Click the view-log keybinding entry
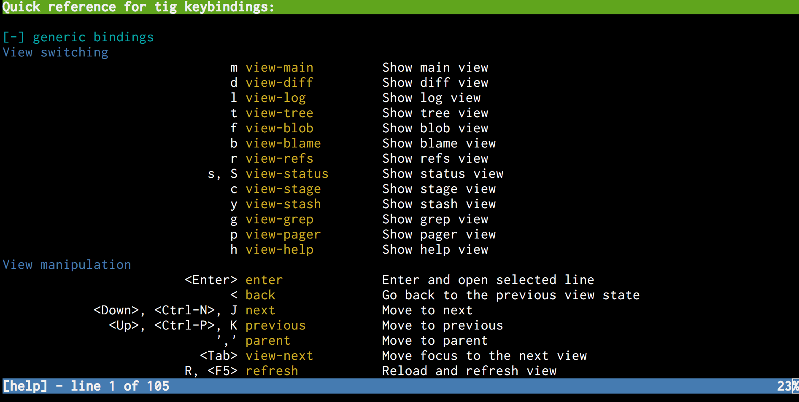Image resolution: width=799 pixels, height=402 pixels. point(275,98)
